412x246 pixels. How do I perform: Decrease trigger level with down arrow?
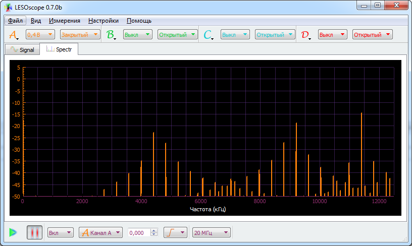(x=154, y=235)
